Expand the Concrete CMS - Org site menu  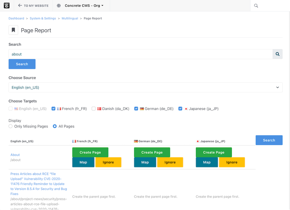coord(84,6)
